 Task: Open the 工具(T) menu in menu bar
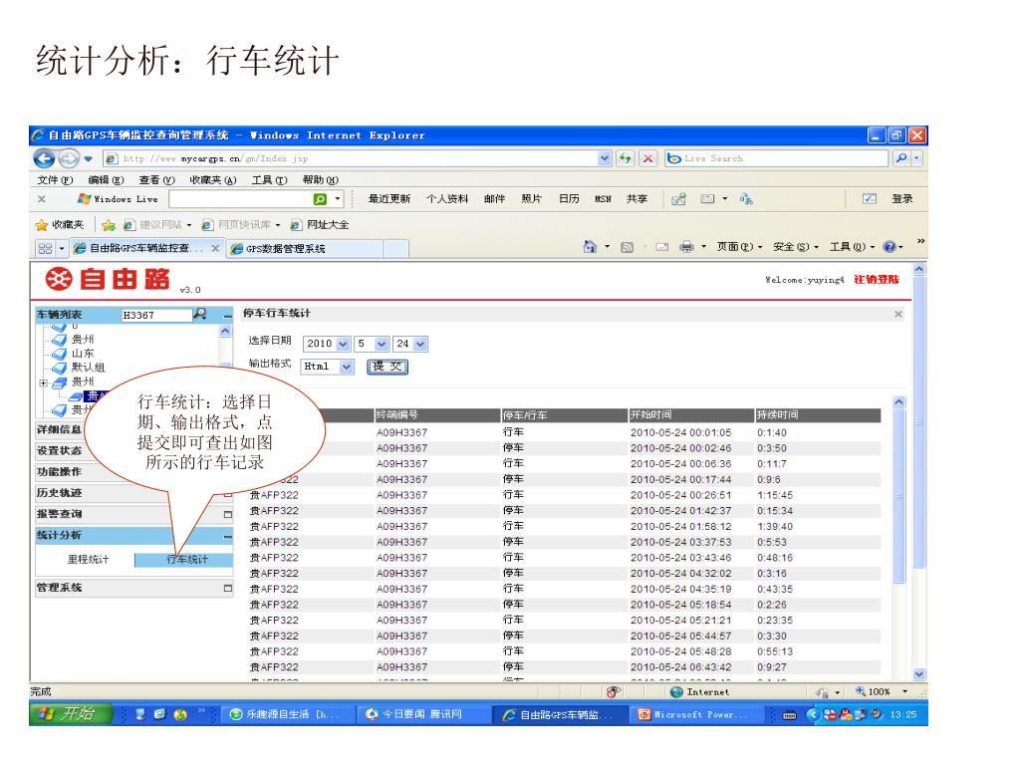tap(264, 179)
